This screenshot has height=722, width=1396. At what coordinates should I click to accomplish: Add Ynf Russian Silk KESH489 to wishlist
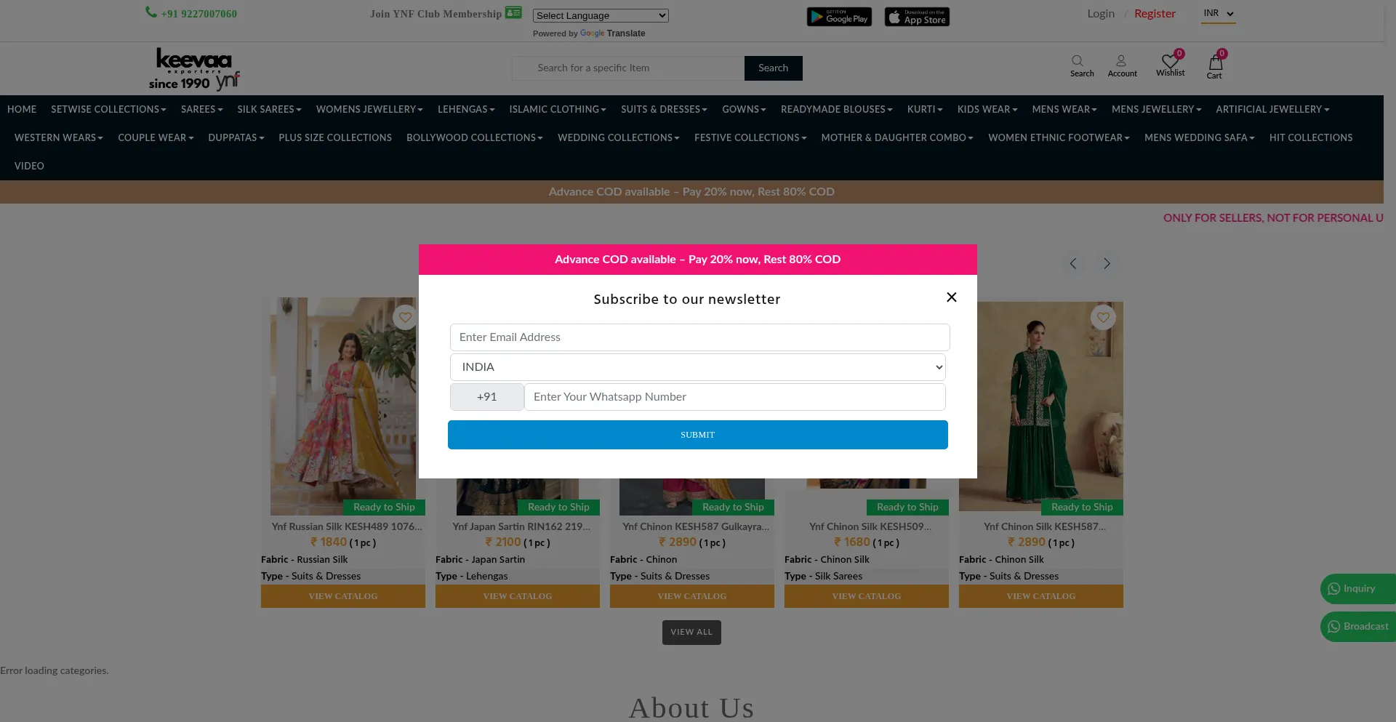(x=405, y=318)
